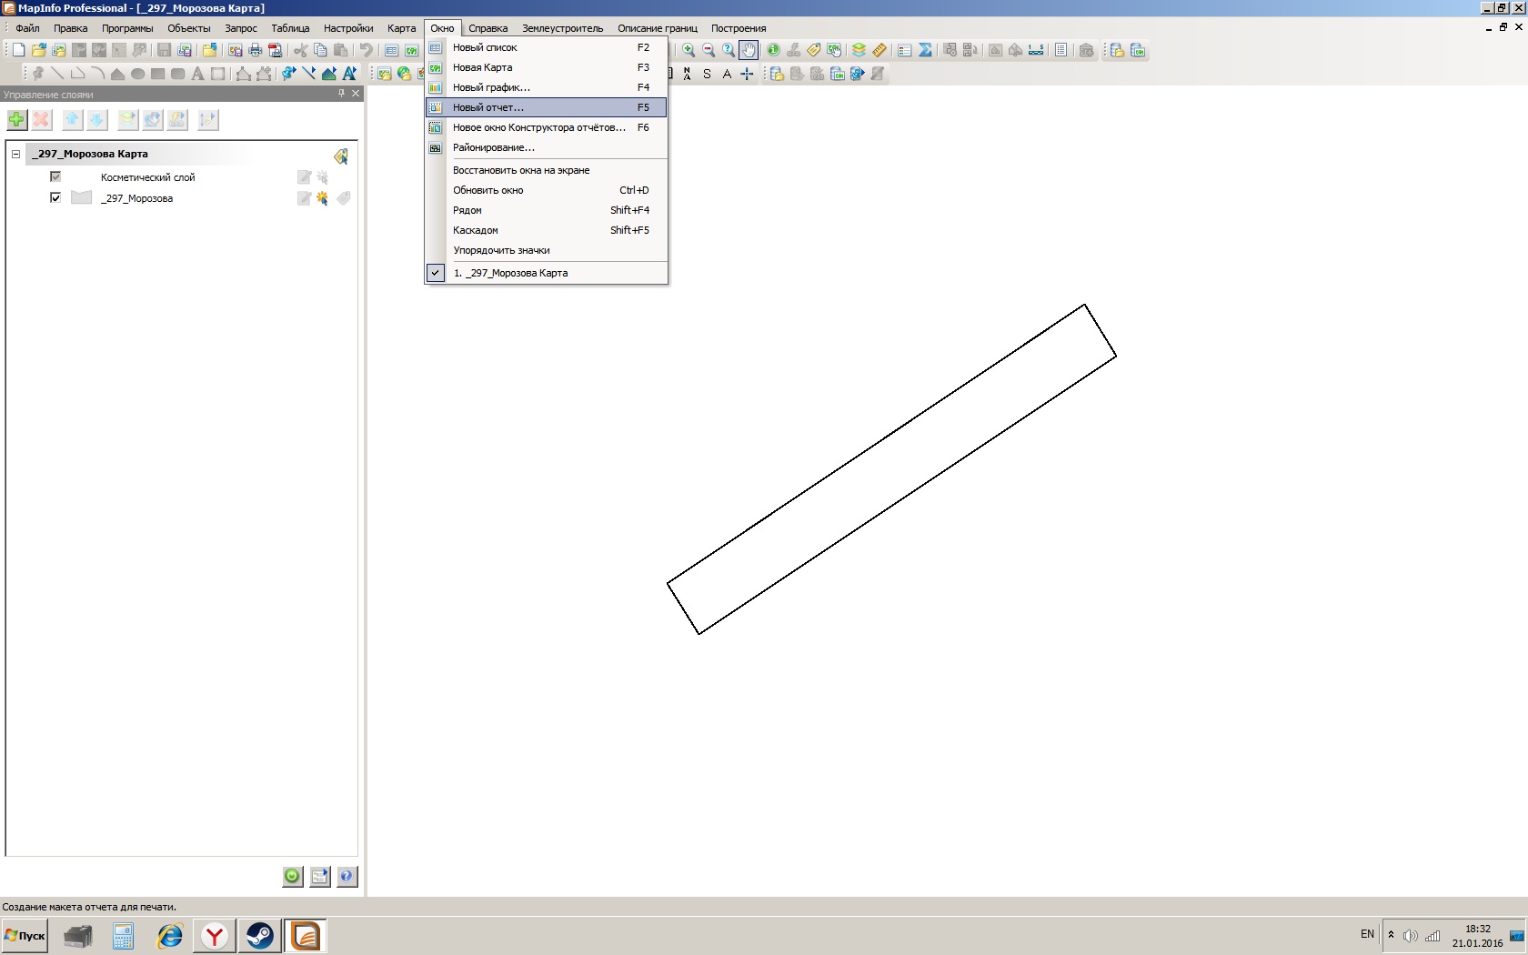Activate the Pan hand tool
The width and height of the screenshot is (1528, 955).
pyautogui.click(x=748, y=50)
